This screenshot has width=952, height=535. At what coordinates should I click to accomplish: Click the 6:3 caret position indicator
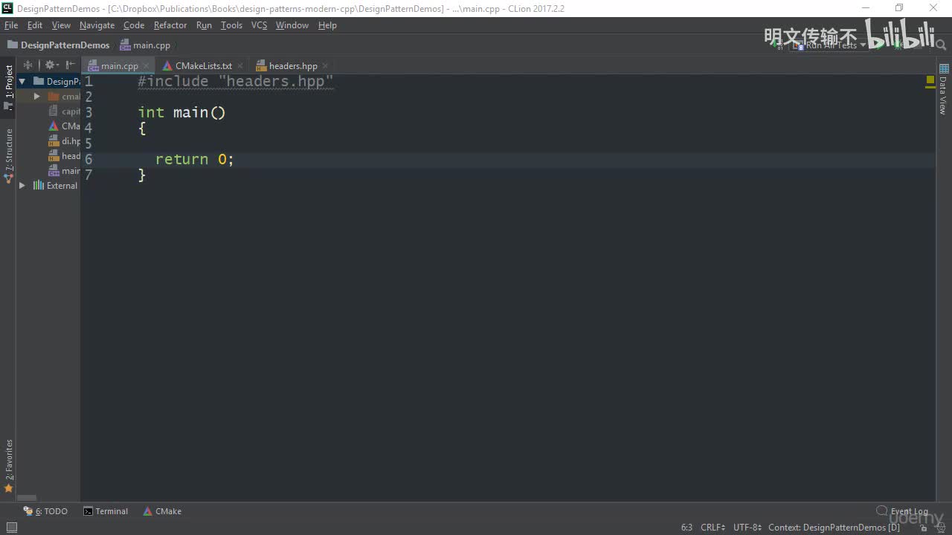pos(686,528)
